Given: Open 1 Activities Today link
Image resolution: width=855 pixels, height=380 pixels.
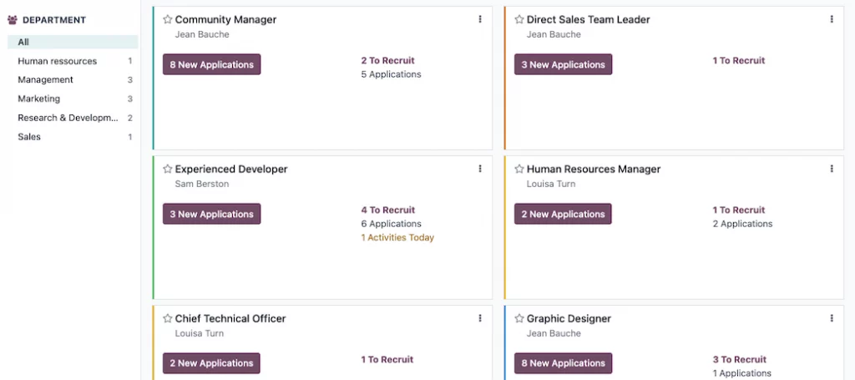Looking at the screenshot, I should (397, 237).
